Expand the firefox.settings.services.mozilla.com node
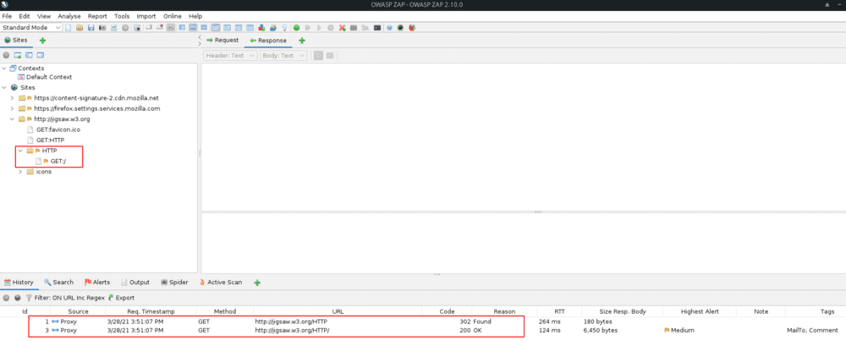 [13, 108]
